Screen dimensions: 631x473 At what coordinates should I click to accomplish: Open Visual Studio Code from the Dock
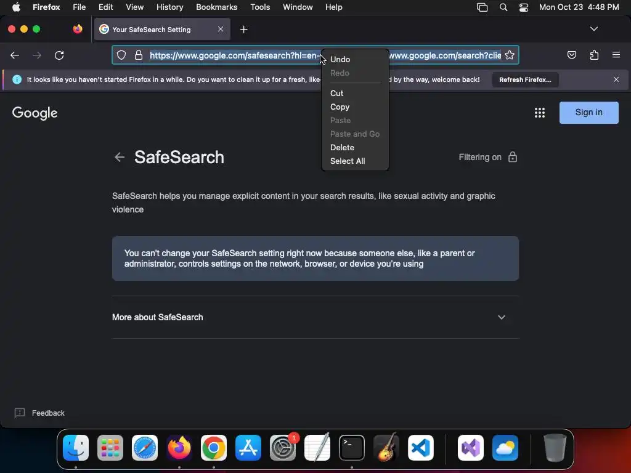(420, 448)
